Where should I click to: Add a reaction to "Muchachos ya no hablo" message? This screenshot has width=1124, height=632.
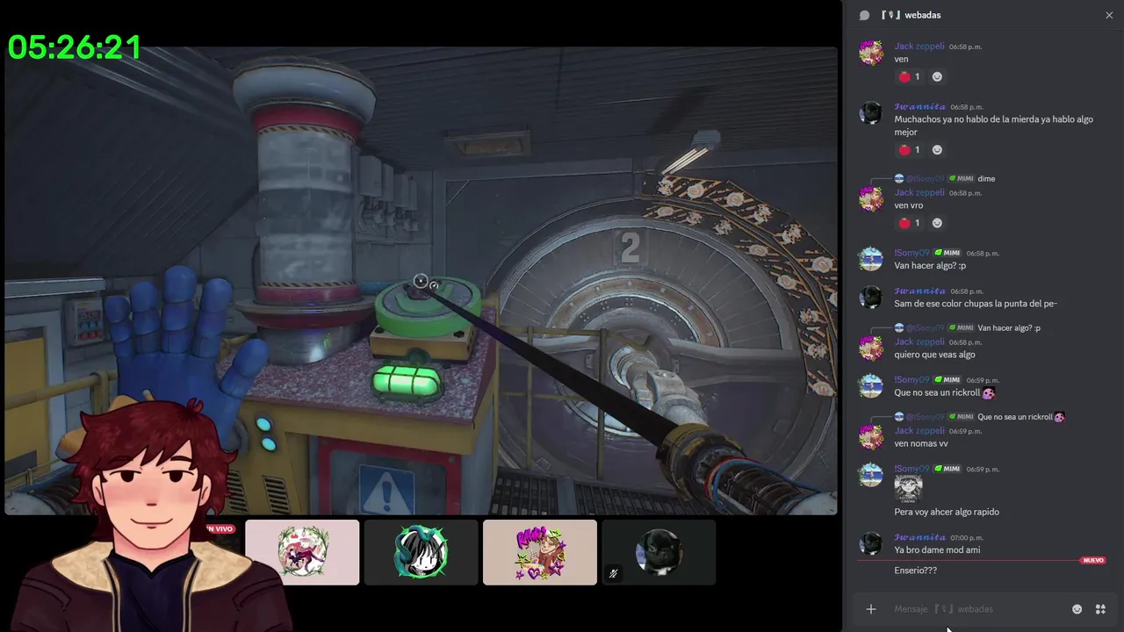(x=937, y=149)
